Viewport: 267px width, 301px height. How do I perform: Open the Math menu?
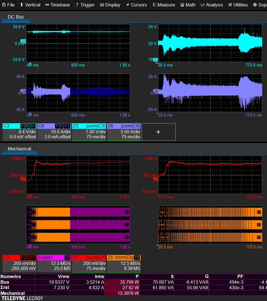[x=188, y=5]
